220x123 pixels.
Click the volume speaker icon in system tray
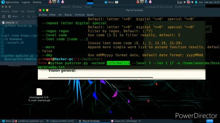click(185, 2)
